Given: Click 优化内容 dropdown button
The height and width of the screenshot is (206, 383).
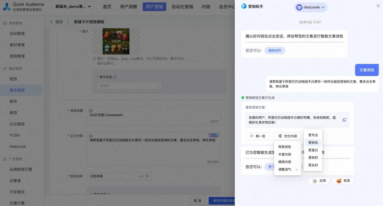Looking at the screenshot, I should (288, 136).
